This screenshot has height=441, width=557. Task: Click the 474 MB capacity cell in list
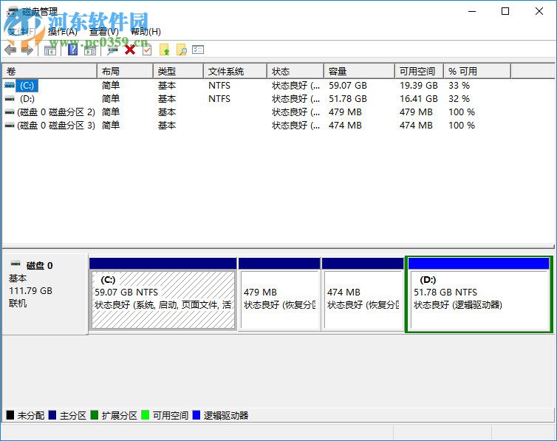pyautogui.click(x=345, y=126)
